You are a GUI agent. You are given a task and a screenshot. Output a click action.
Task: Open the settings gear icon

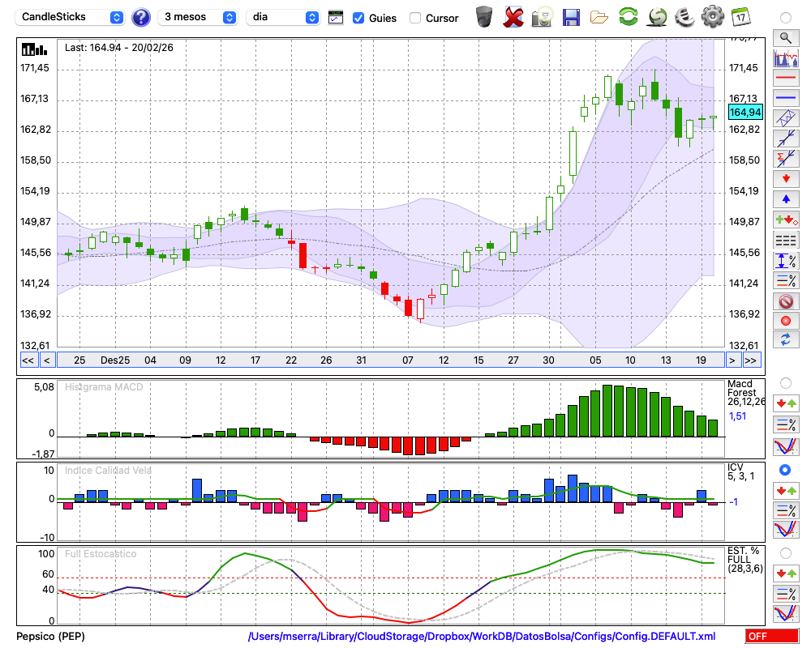712,17
